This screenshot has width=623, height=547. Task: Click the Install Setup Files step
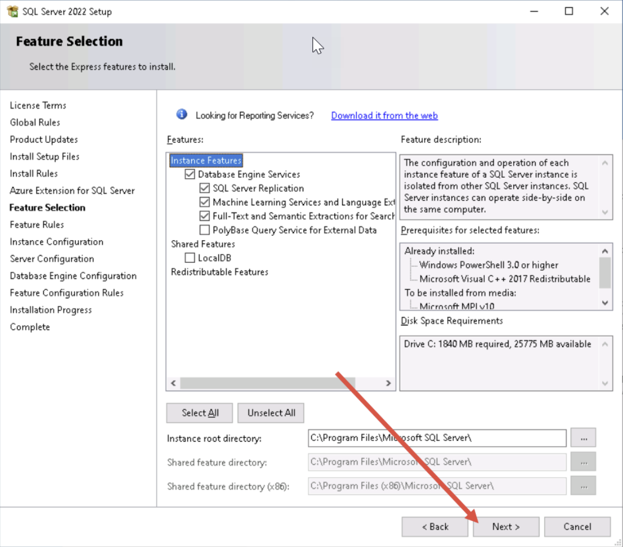click(x=45, y=157)
